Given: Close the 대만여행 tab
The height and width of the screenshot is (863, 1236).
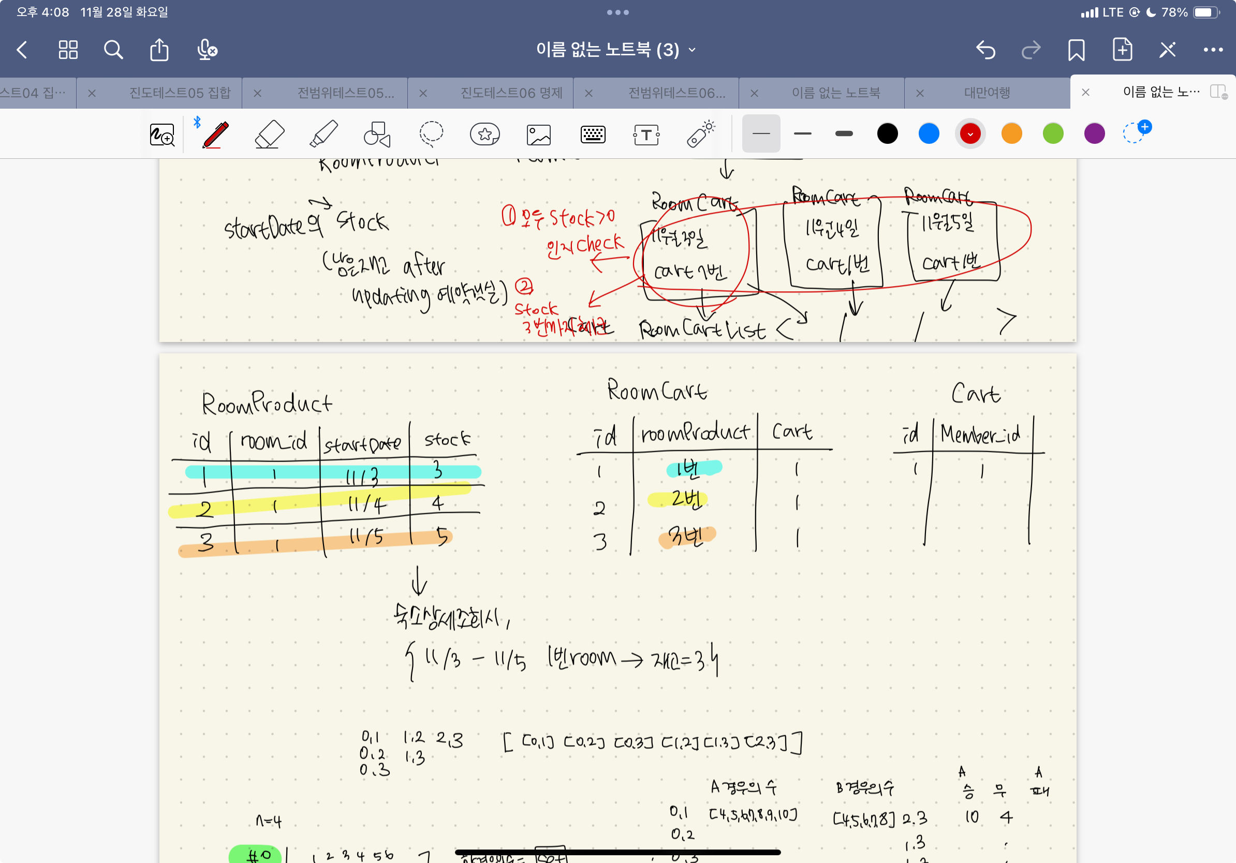Looking at the screenshot, I should click(920, 93).
